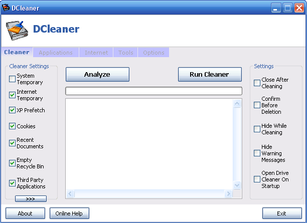The width and height of the screenshot is (307, 223).
Task: Click the DCleaner logo icon in header
Action: click(17, 31)
